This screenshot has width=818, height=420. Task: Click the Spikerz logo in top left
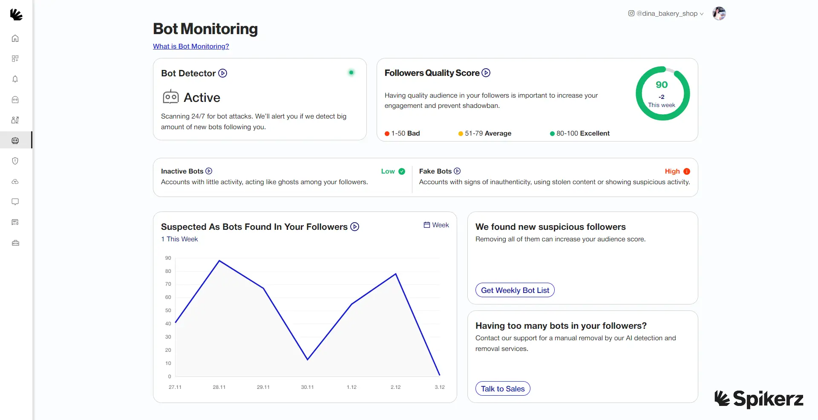[x=16, y=14]
